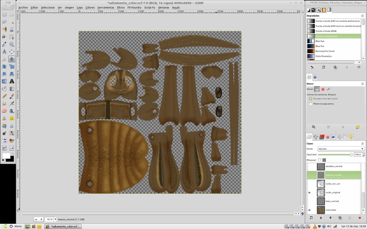The height and width of the screenshot is (229, 367).
Task: Select the Blue Eye gradient
Action: tap(334, 41)
